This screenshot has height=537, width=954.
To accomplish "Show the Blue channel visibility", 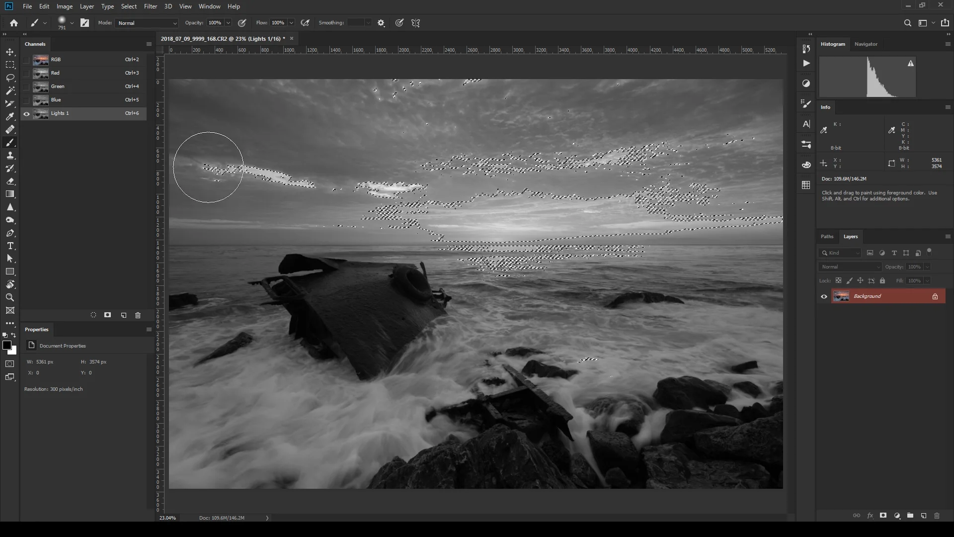I will 26,100.
